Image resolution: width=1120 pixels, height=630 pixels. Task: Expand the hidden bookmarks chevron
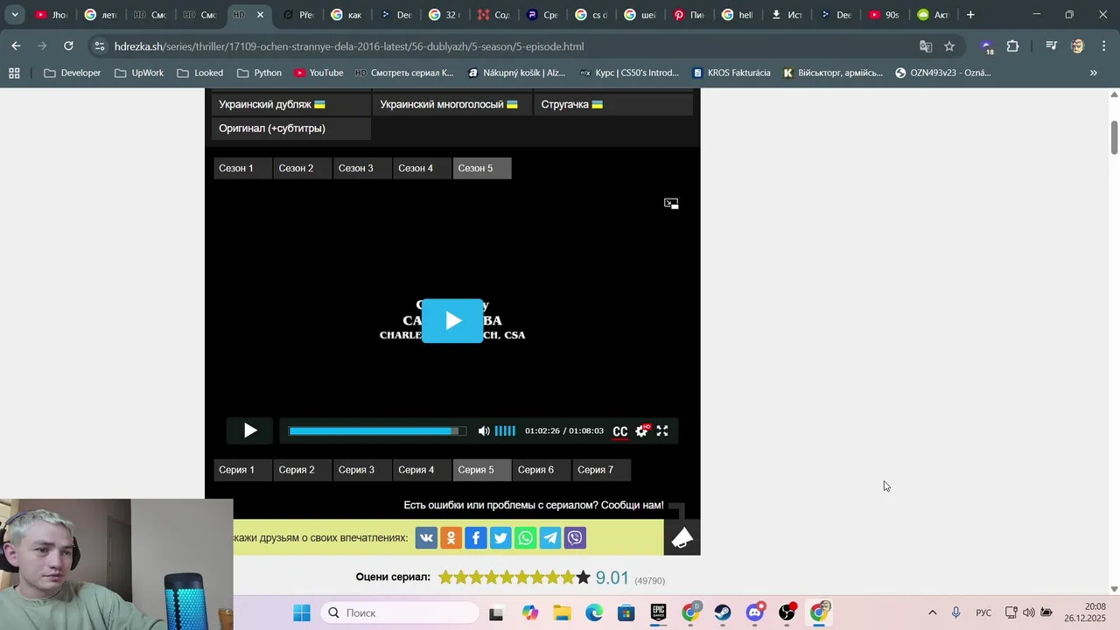(x=1093, y=73)
